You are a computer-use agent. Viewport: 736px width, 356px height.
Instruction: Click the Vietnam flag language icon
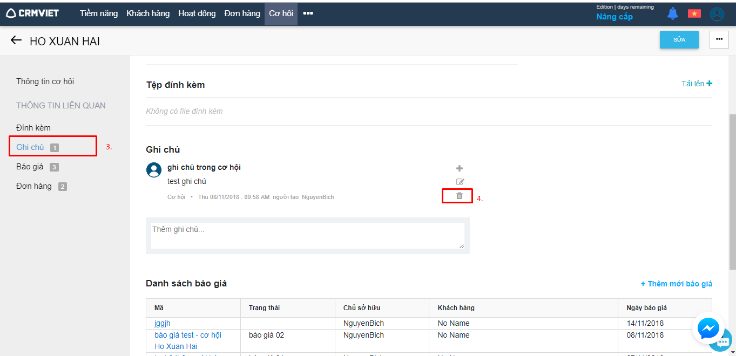[694, 13]
